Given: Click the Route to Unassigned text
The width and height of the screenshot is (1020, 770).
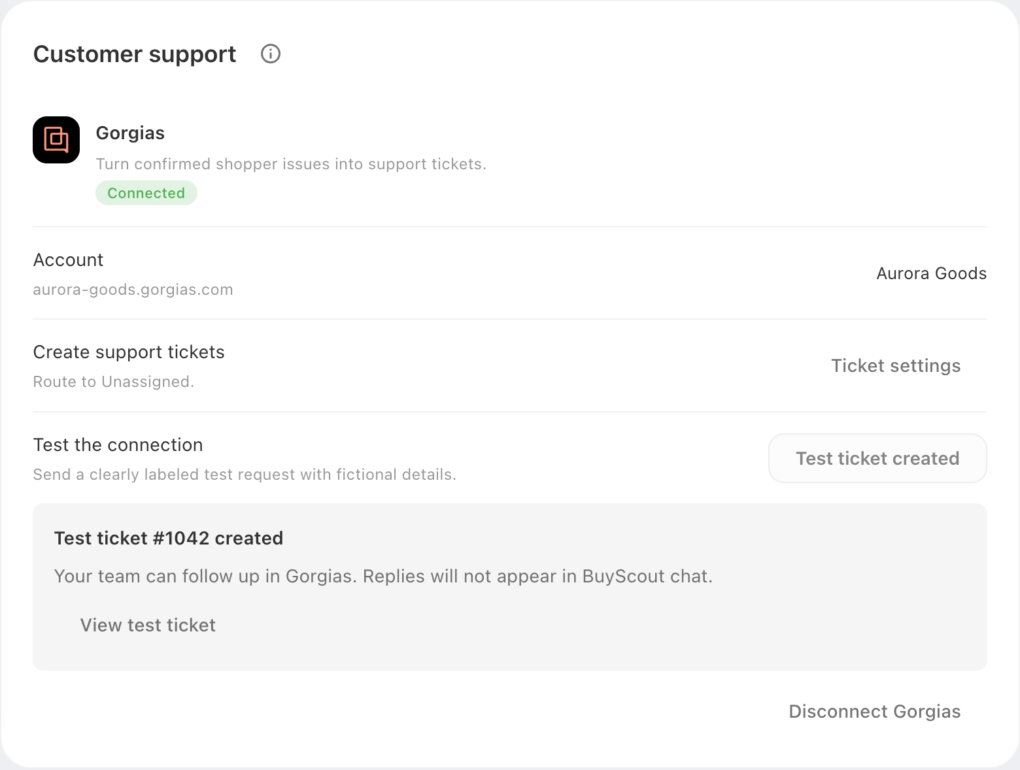Looking at the screenshot, I should tap(114, 382).
